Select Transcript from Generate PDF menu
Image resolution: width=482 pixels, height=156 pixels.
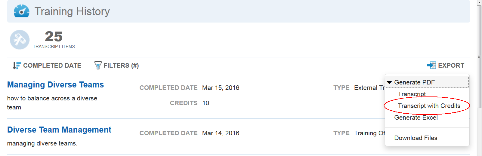412,94
